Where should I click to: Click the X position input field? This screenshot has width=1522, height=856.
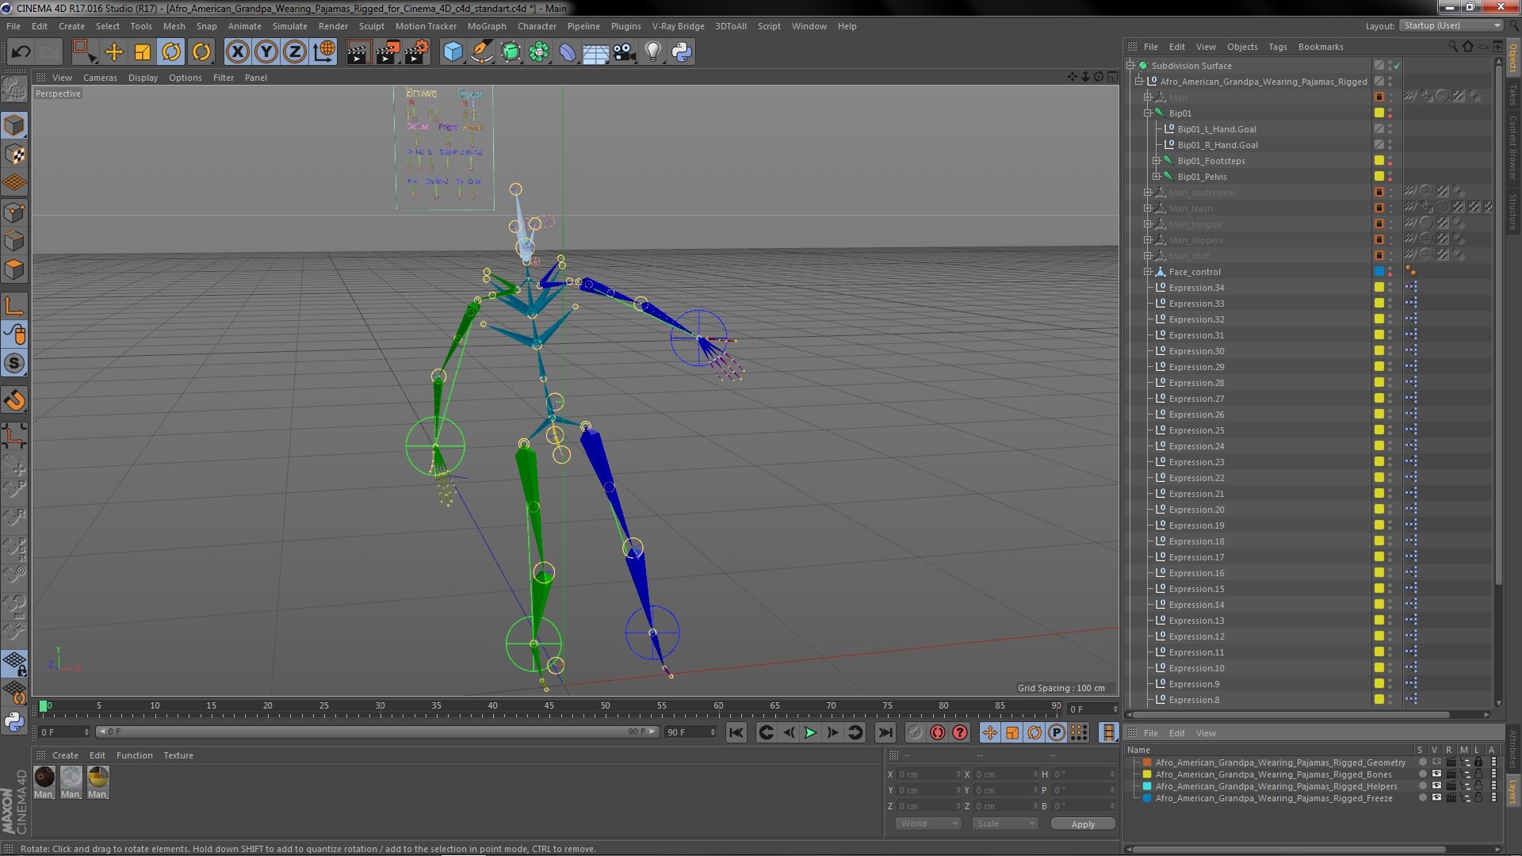pyautogui.click(x=929, y=774)
